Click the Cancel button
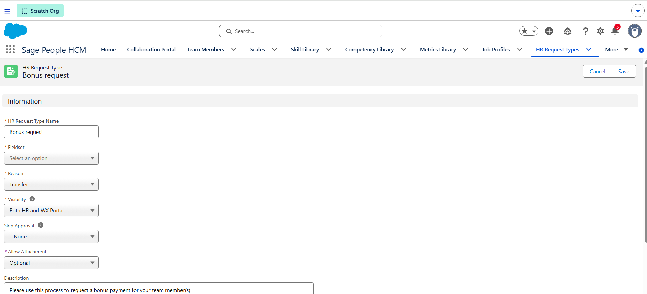 [x=597, y=71]
